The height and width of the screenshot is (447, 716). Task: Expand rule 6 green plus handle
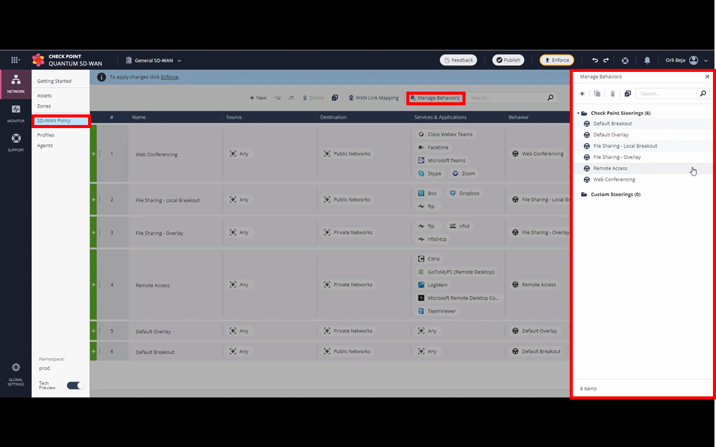tap(94, 351)
